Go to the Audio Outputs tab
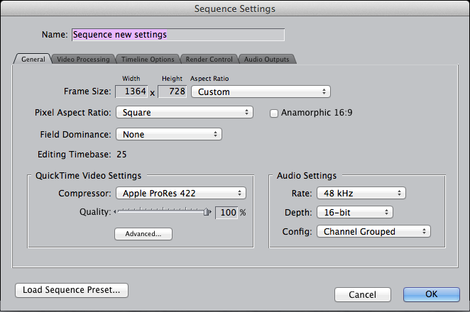Image resolution: width=470 pixels, height=312 pixels. 266,60
